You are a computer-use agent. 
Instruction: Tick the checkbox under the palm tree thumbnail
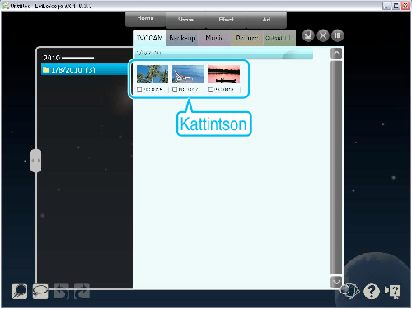[139, 90]
